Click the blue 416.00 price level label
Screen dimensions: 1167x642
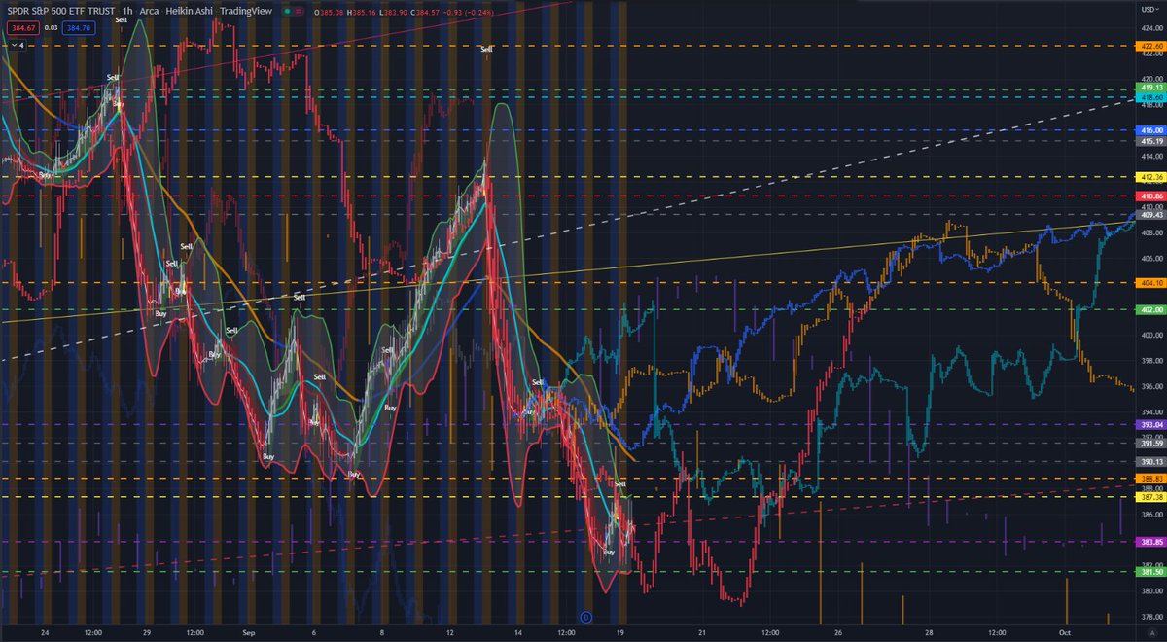point(1150,129)
